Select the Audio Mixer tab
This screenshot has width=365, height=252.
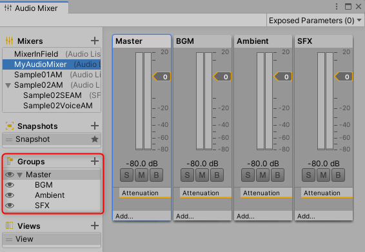[x=34, y=8]
